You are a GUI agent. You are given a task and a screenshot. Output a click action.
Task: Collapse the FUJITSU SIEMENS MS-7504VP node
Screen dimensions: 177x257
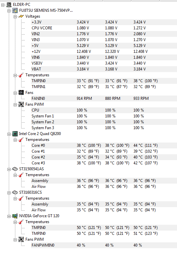coord(9,11)
